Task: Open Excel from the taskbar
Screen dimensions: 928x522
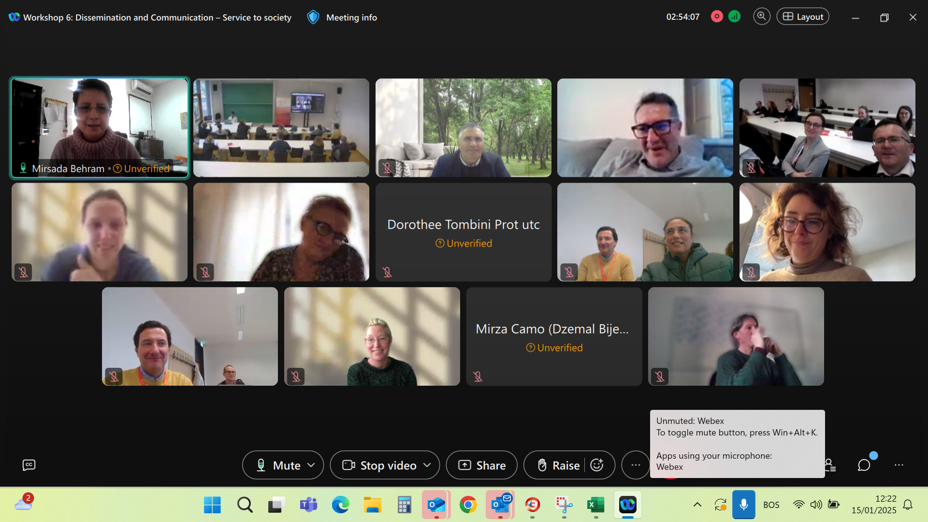Action: point(595,505)
